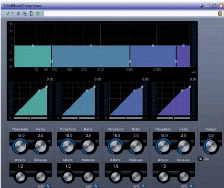Click band 1 Attack knob

coord(20,177)
